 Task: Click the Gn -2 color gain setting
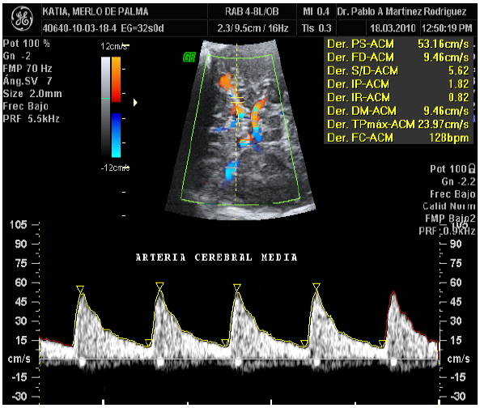point(17,56)
